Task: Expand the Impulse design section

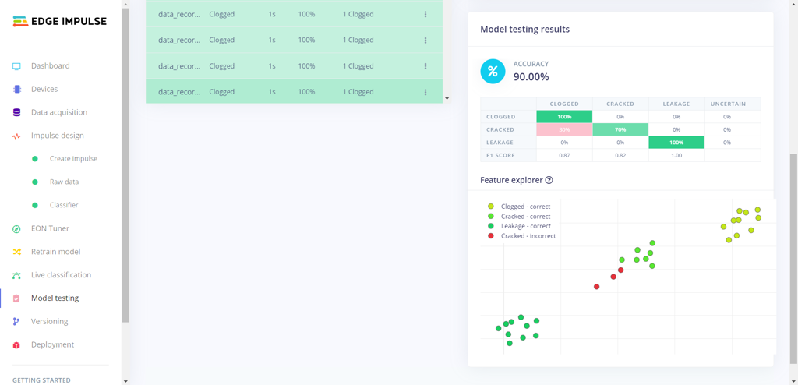Action: [57, 136]
